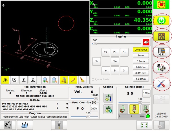Adjust the spindle override slider
The image size is (172, 132).
pyautogui.click(x=134, y=102)
